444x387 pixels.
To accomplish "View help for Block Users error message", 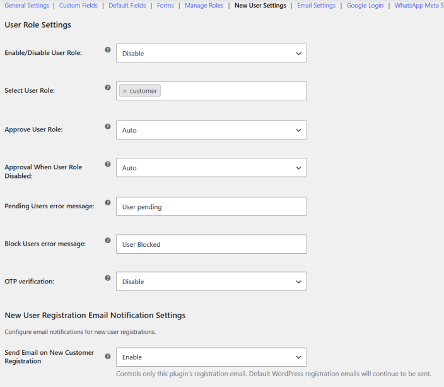I will [108, 241].
